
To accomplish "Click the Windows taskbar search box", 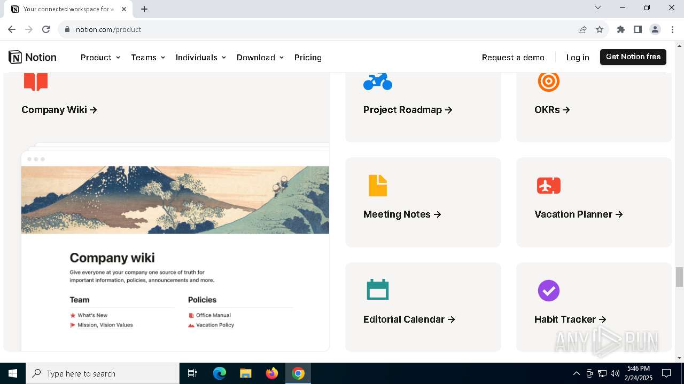I will point(103,373).
